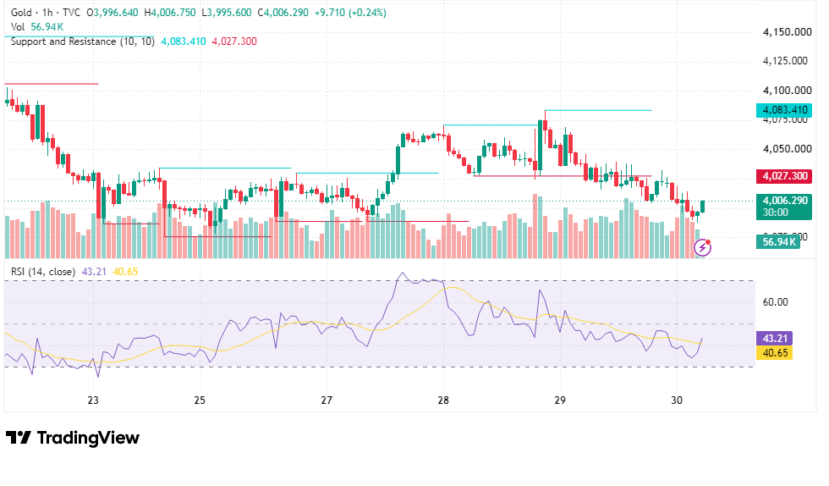The image size is (829, 486).
Task: Click the 30:00 countdown timer label
Action: (775, 213)
